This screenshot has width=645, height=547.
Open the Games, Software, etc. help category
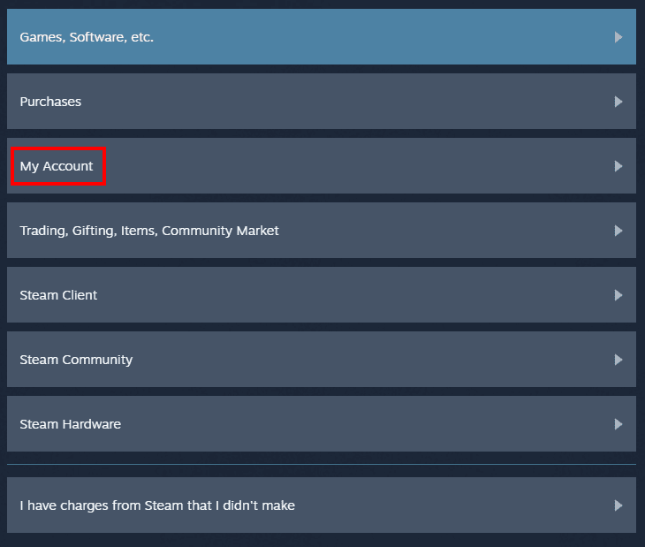click(87, 37)
